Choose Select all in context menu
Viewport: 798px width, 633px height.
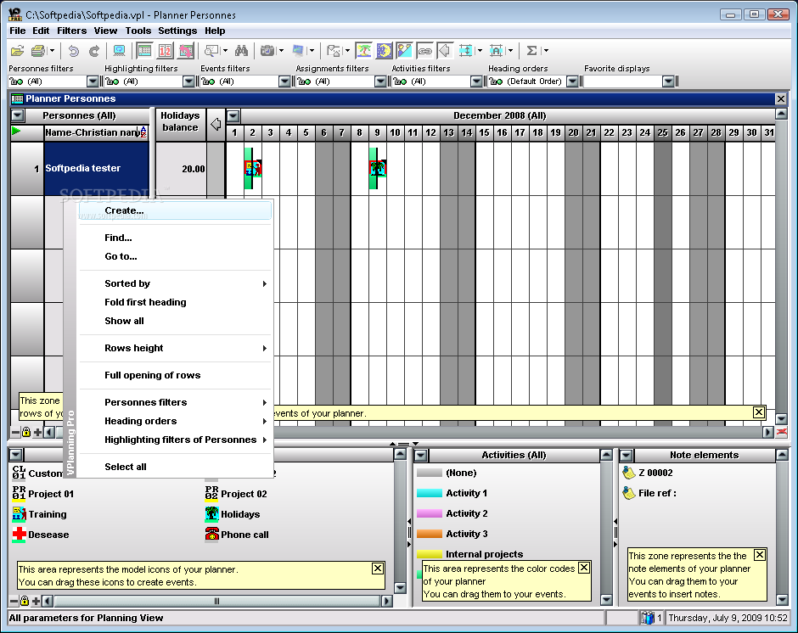[175, 467]
